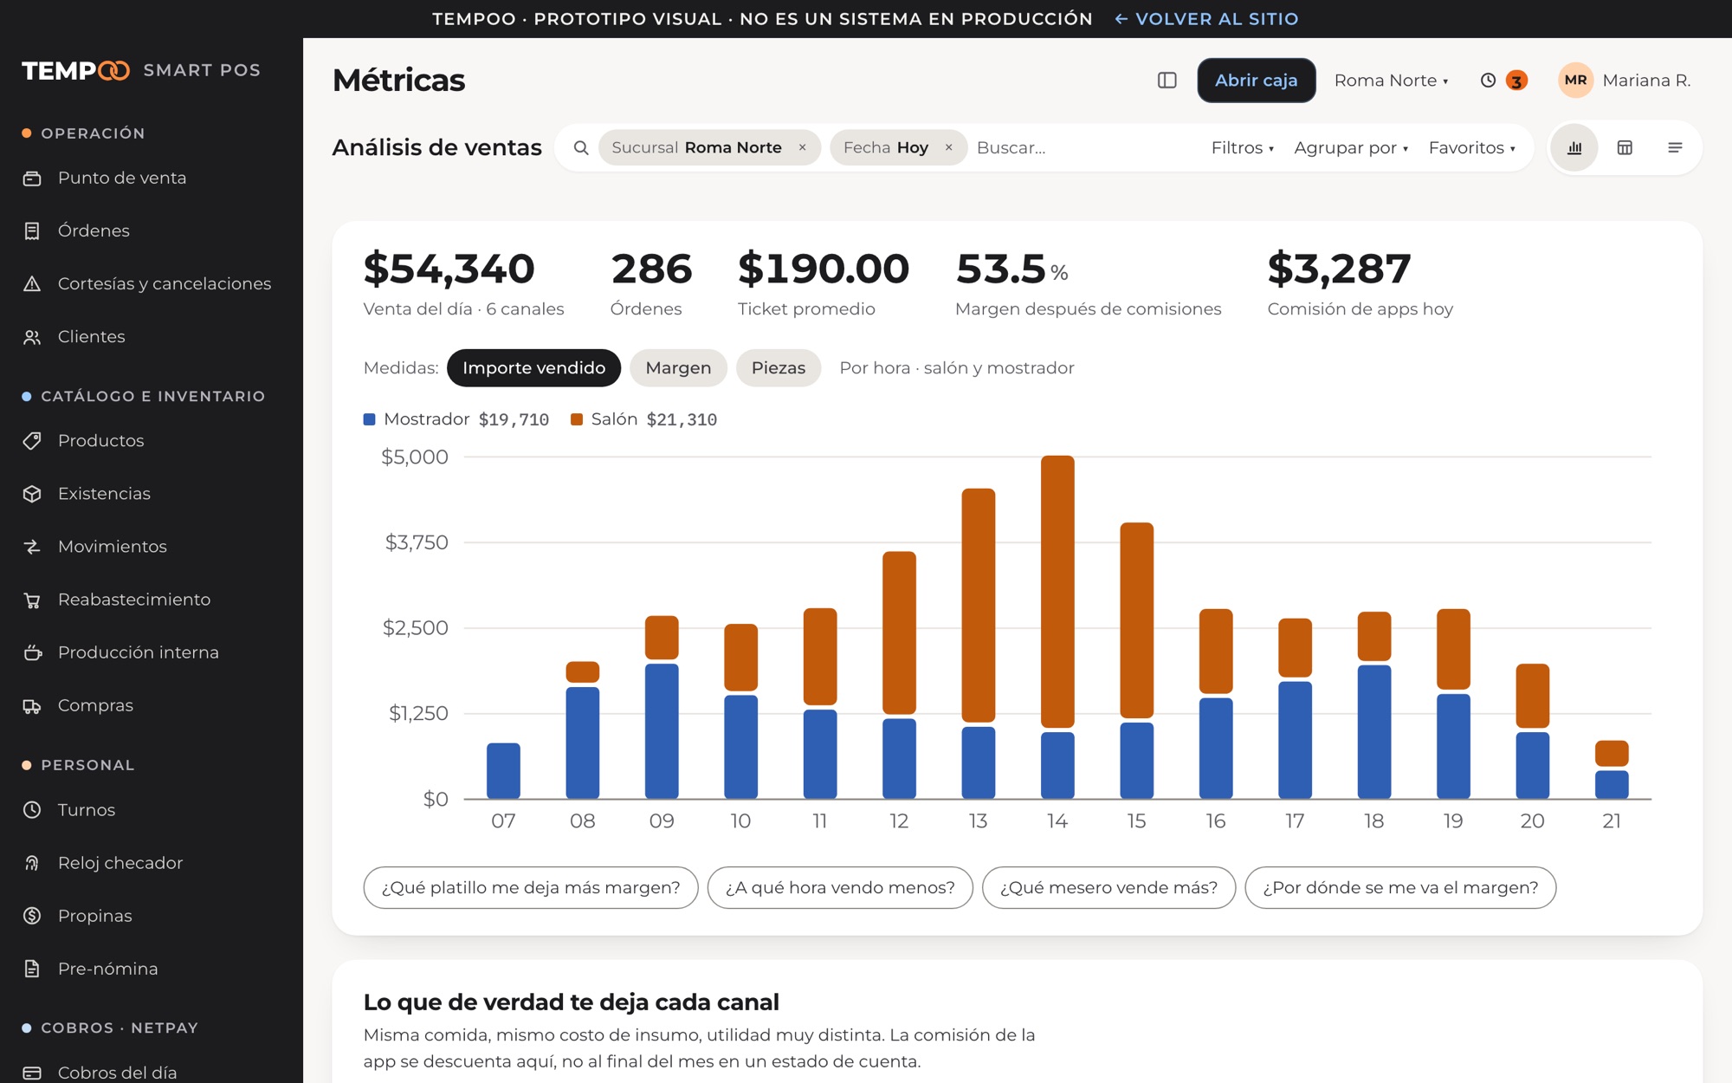Click the Órdenes receipt icon

[32, 231]
